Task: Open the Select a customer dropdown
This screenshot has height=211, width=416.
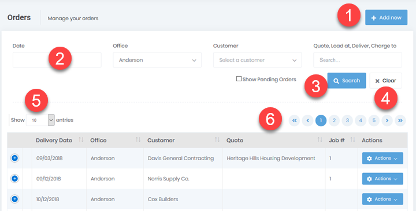Action: (257, 60)
